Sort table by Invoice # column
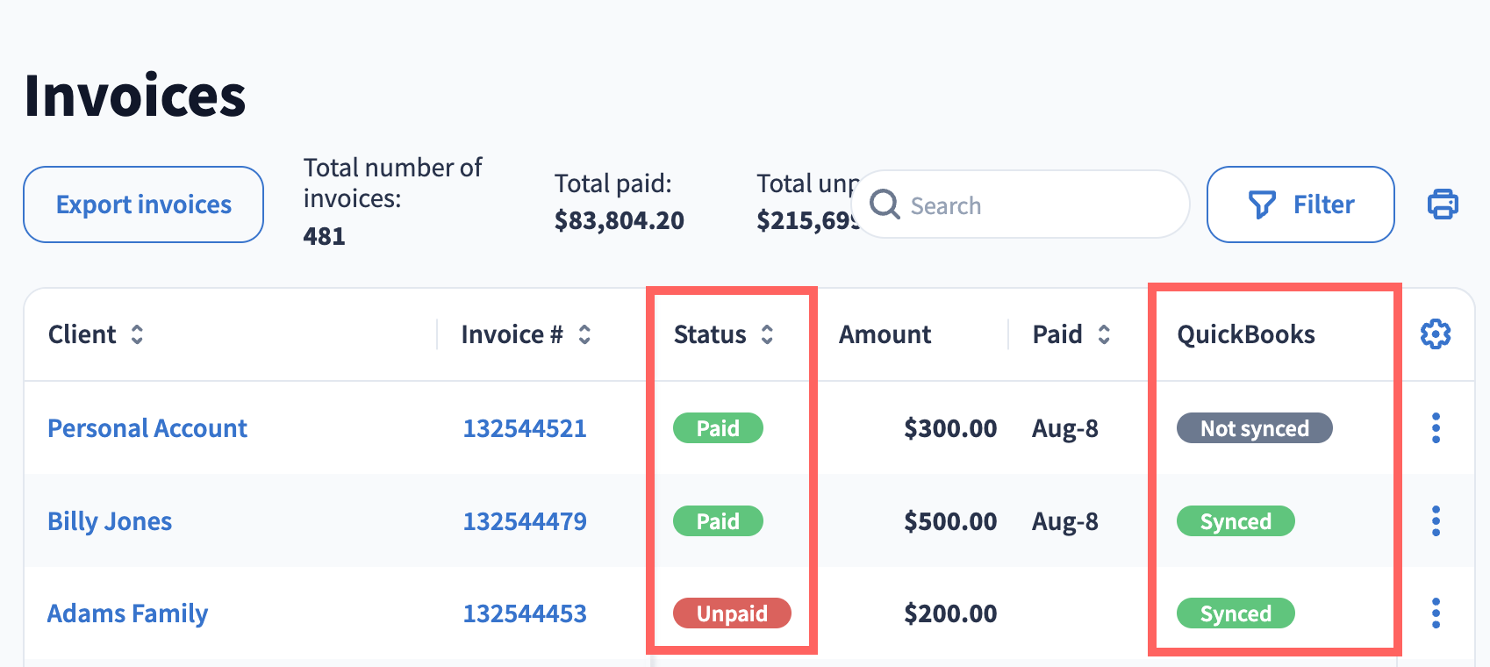 click(584, 334)
